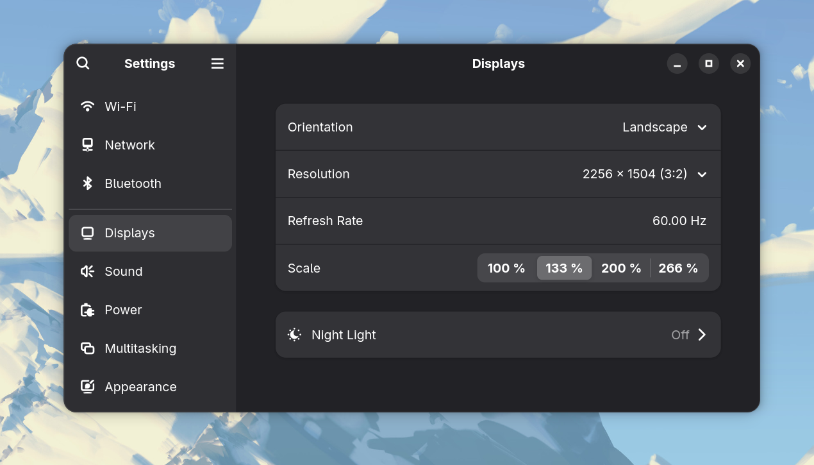Click the Sound speaker icon
Image resolution: width=814 pixels, height=465 pixels.
pos(88,271)
